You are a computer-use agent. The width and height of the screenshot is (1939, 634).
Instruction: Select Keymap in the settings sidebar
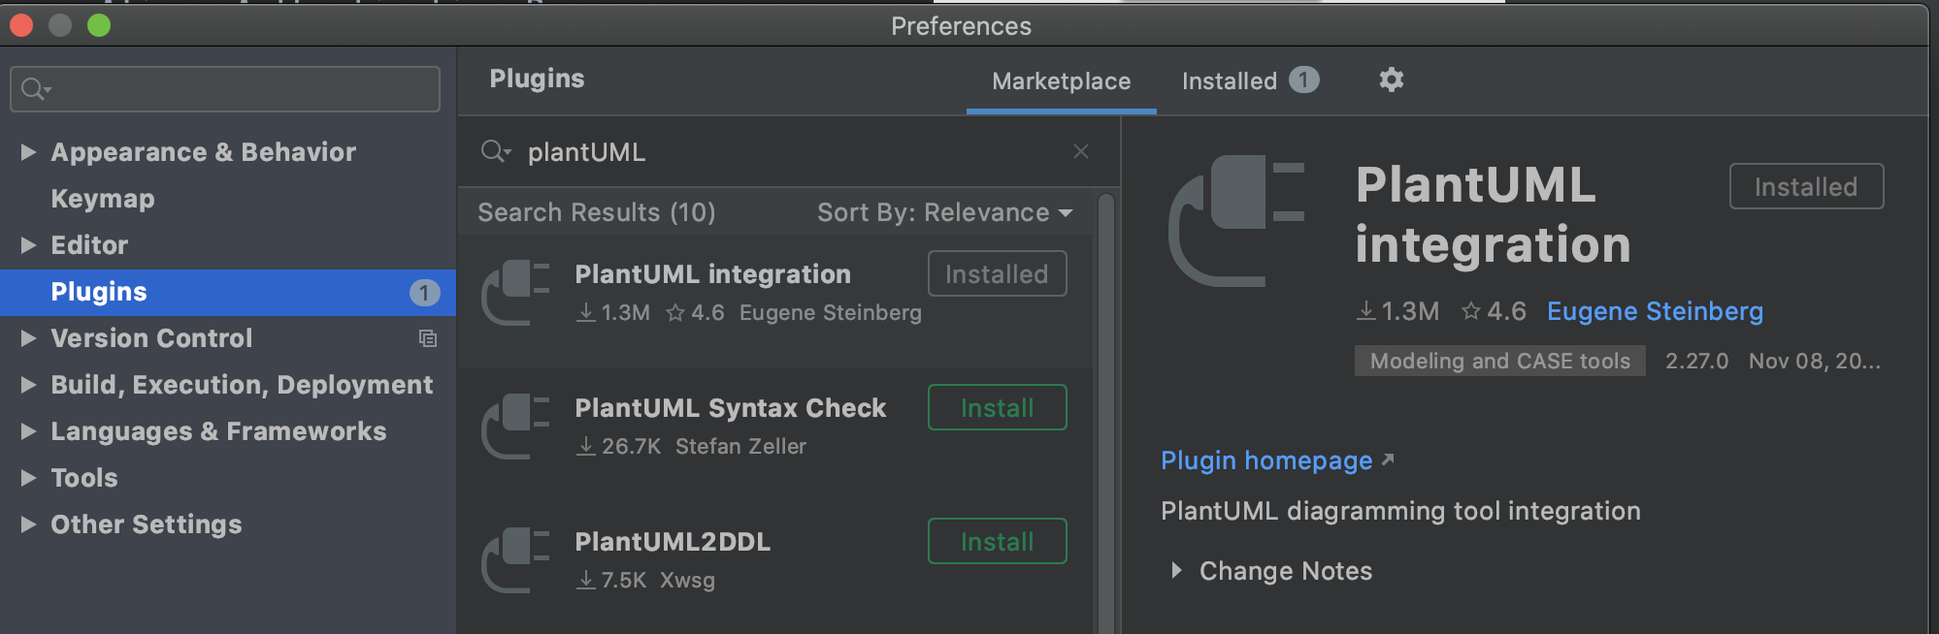102,199
